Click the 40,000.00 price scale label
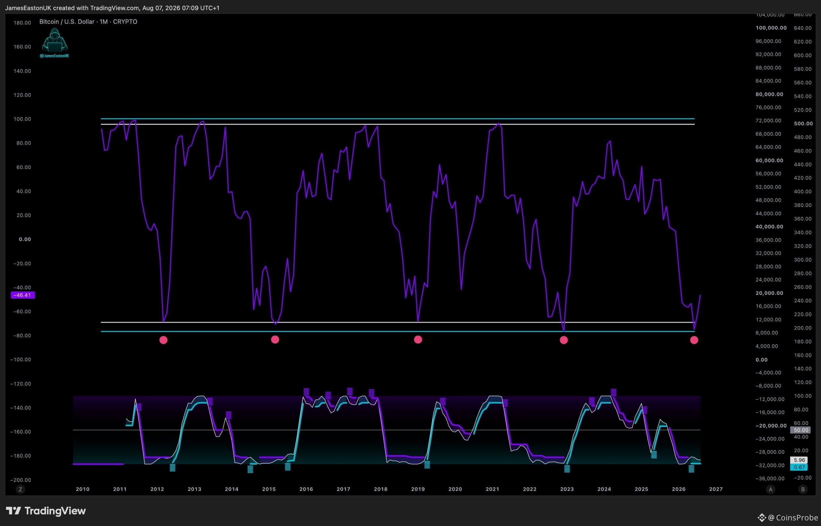821x526 pixels. [769, 227]
